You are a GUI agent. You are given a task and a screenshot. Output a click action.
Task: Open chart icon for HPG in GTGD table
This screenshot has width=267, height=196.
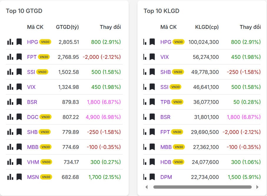point(10,42)
